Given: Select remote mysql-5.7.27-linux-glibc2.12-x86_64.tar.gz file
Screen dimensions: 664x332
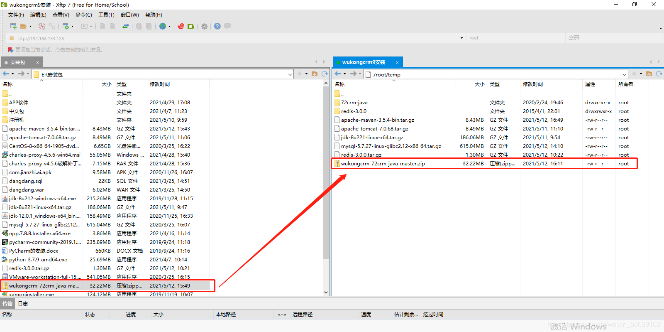Looking at the screenshot, I should (391, 146).
